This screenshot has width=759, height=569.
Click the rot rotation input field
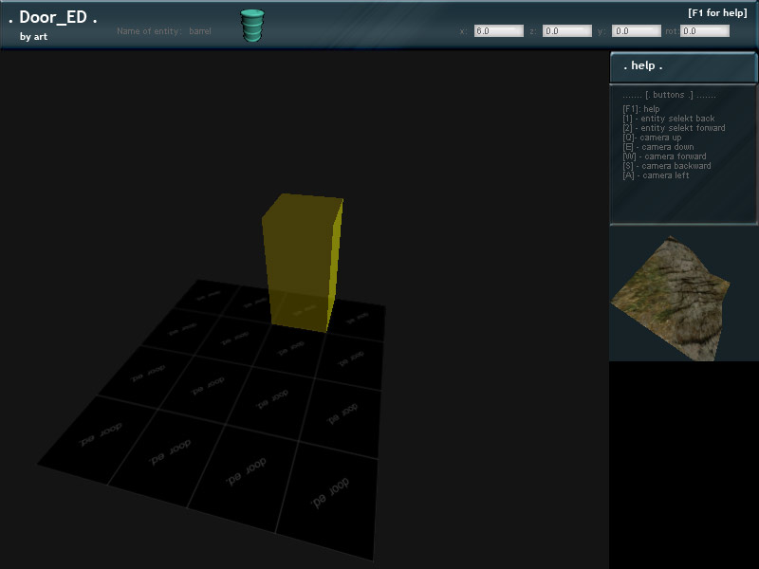[x=704, y=31]
